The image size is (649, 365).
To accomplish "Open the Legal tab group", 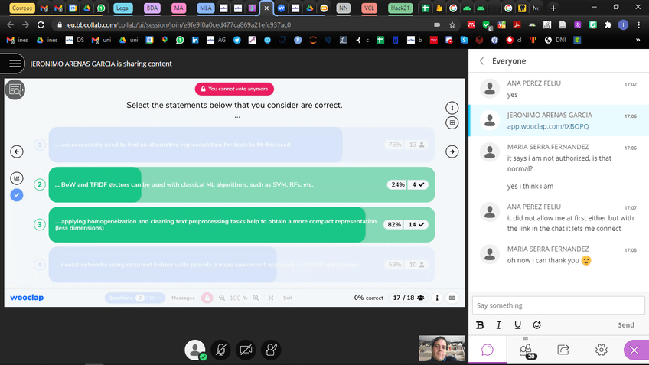I will pos(122,8).
